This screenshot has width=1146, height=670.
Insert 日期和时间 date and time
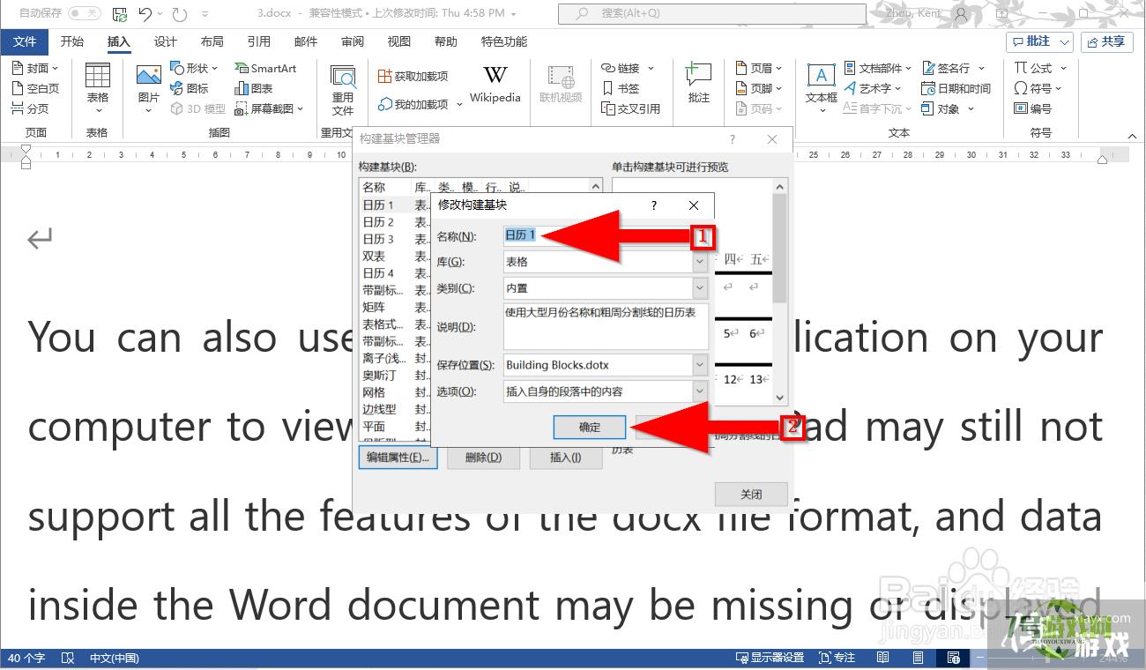[x=956, y=88]
